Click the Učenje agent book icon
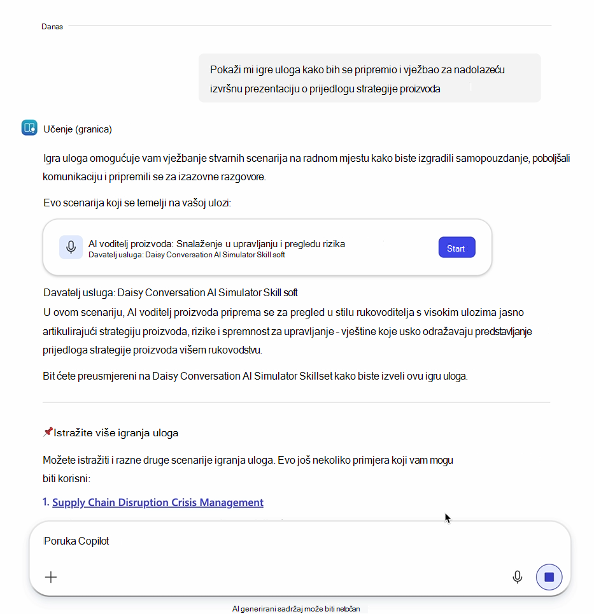 (x=29, y=128)
